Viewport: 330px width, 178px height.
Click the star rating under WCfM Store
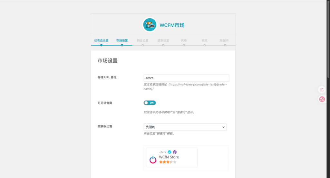coord(168,162)
